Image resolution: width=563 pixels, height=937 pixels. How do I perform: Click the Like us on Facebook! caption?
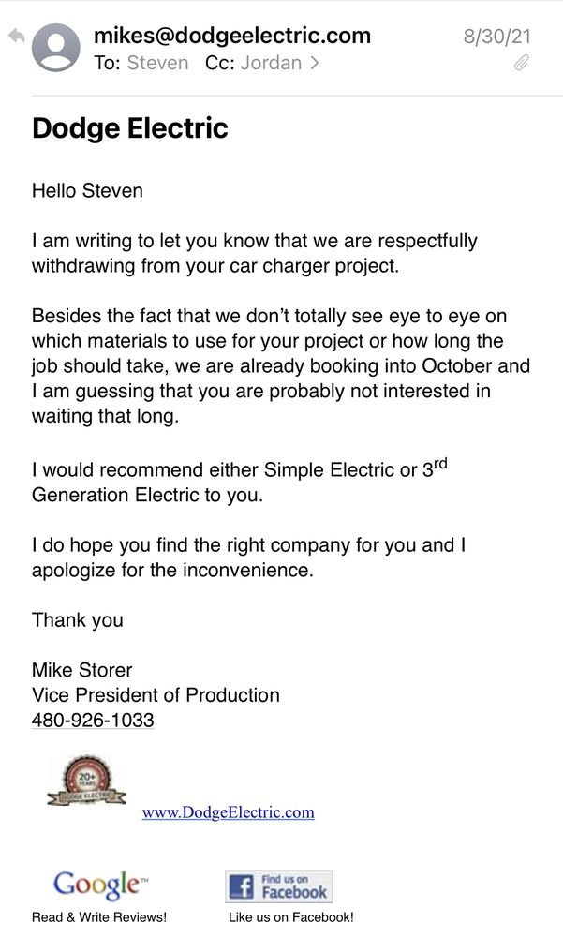pos(291,917)
